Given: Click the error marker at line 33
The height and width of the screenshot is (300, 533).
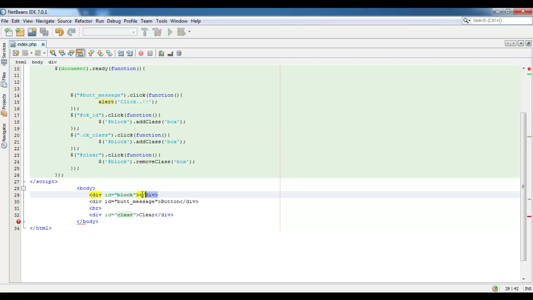Looking at the screenshot, I should [x=18, y=222].
